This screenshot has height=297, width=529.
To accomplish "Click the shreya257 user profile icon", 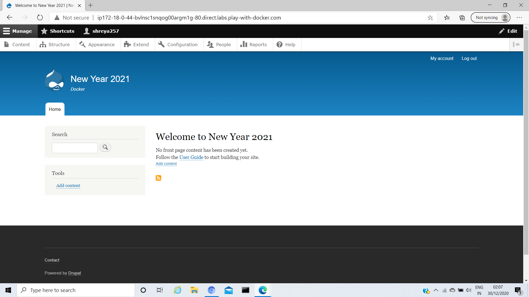I will (x=87, y=31).
